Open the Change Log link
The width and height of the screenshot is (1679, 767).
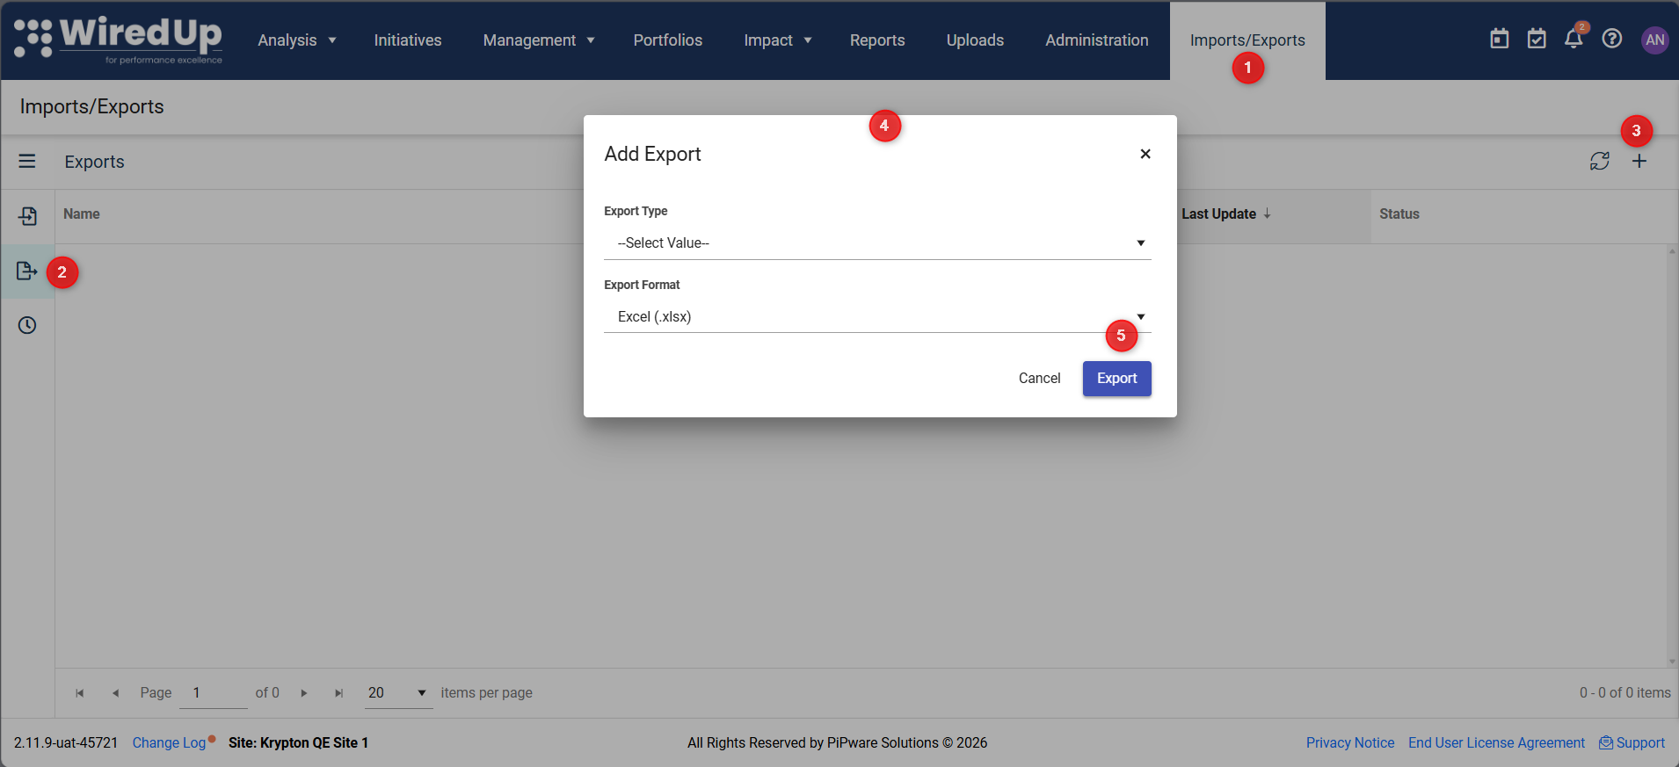pos(169,743)
